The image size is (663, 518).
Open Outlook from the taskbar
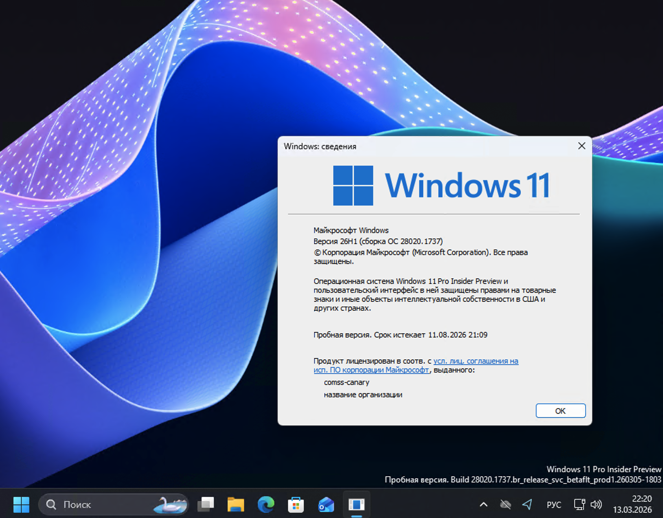[325, 504]
